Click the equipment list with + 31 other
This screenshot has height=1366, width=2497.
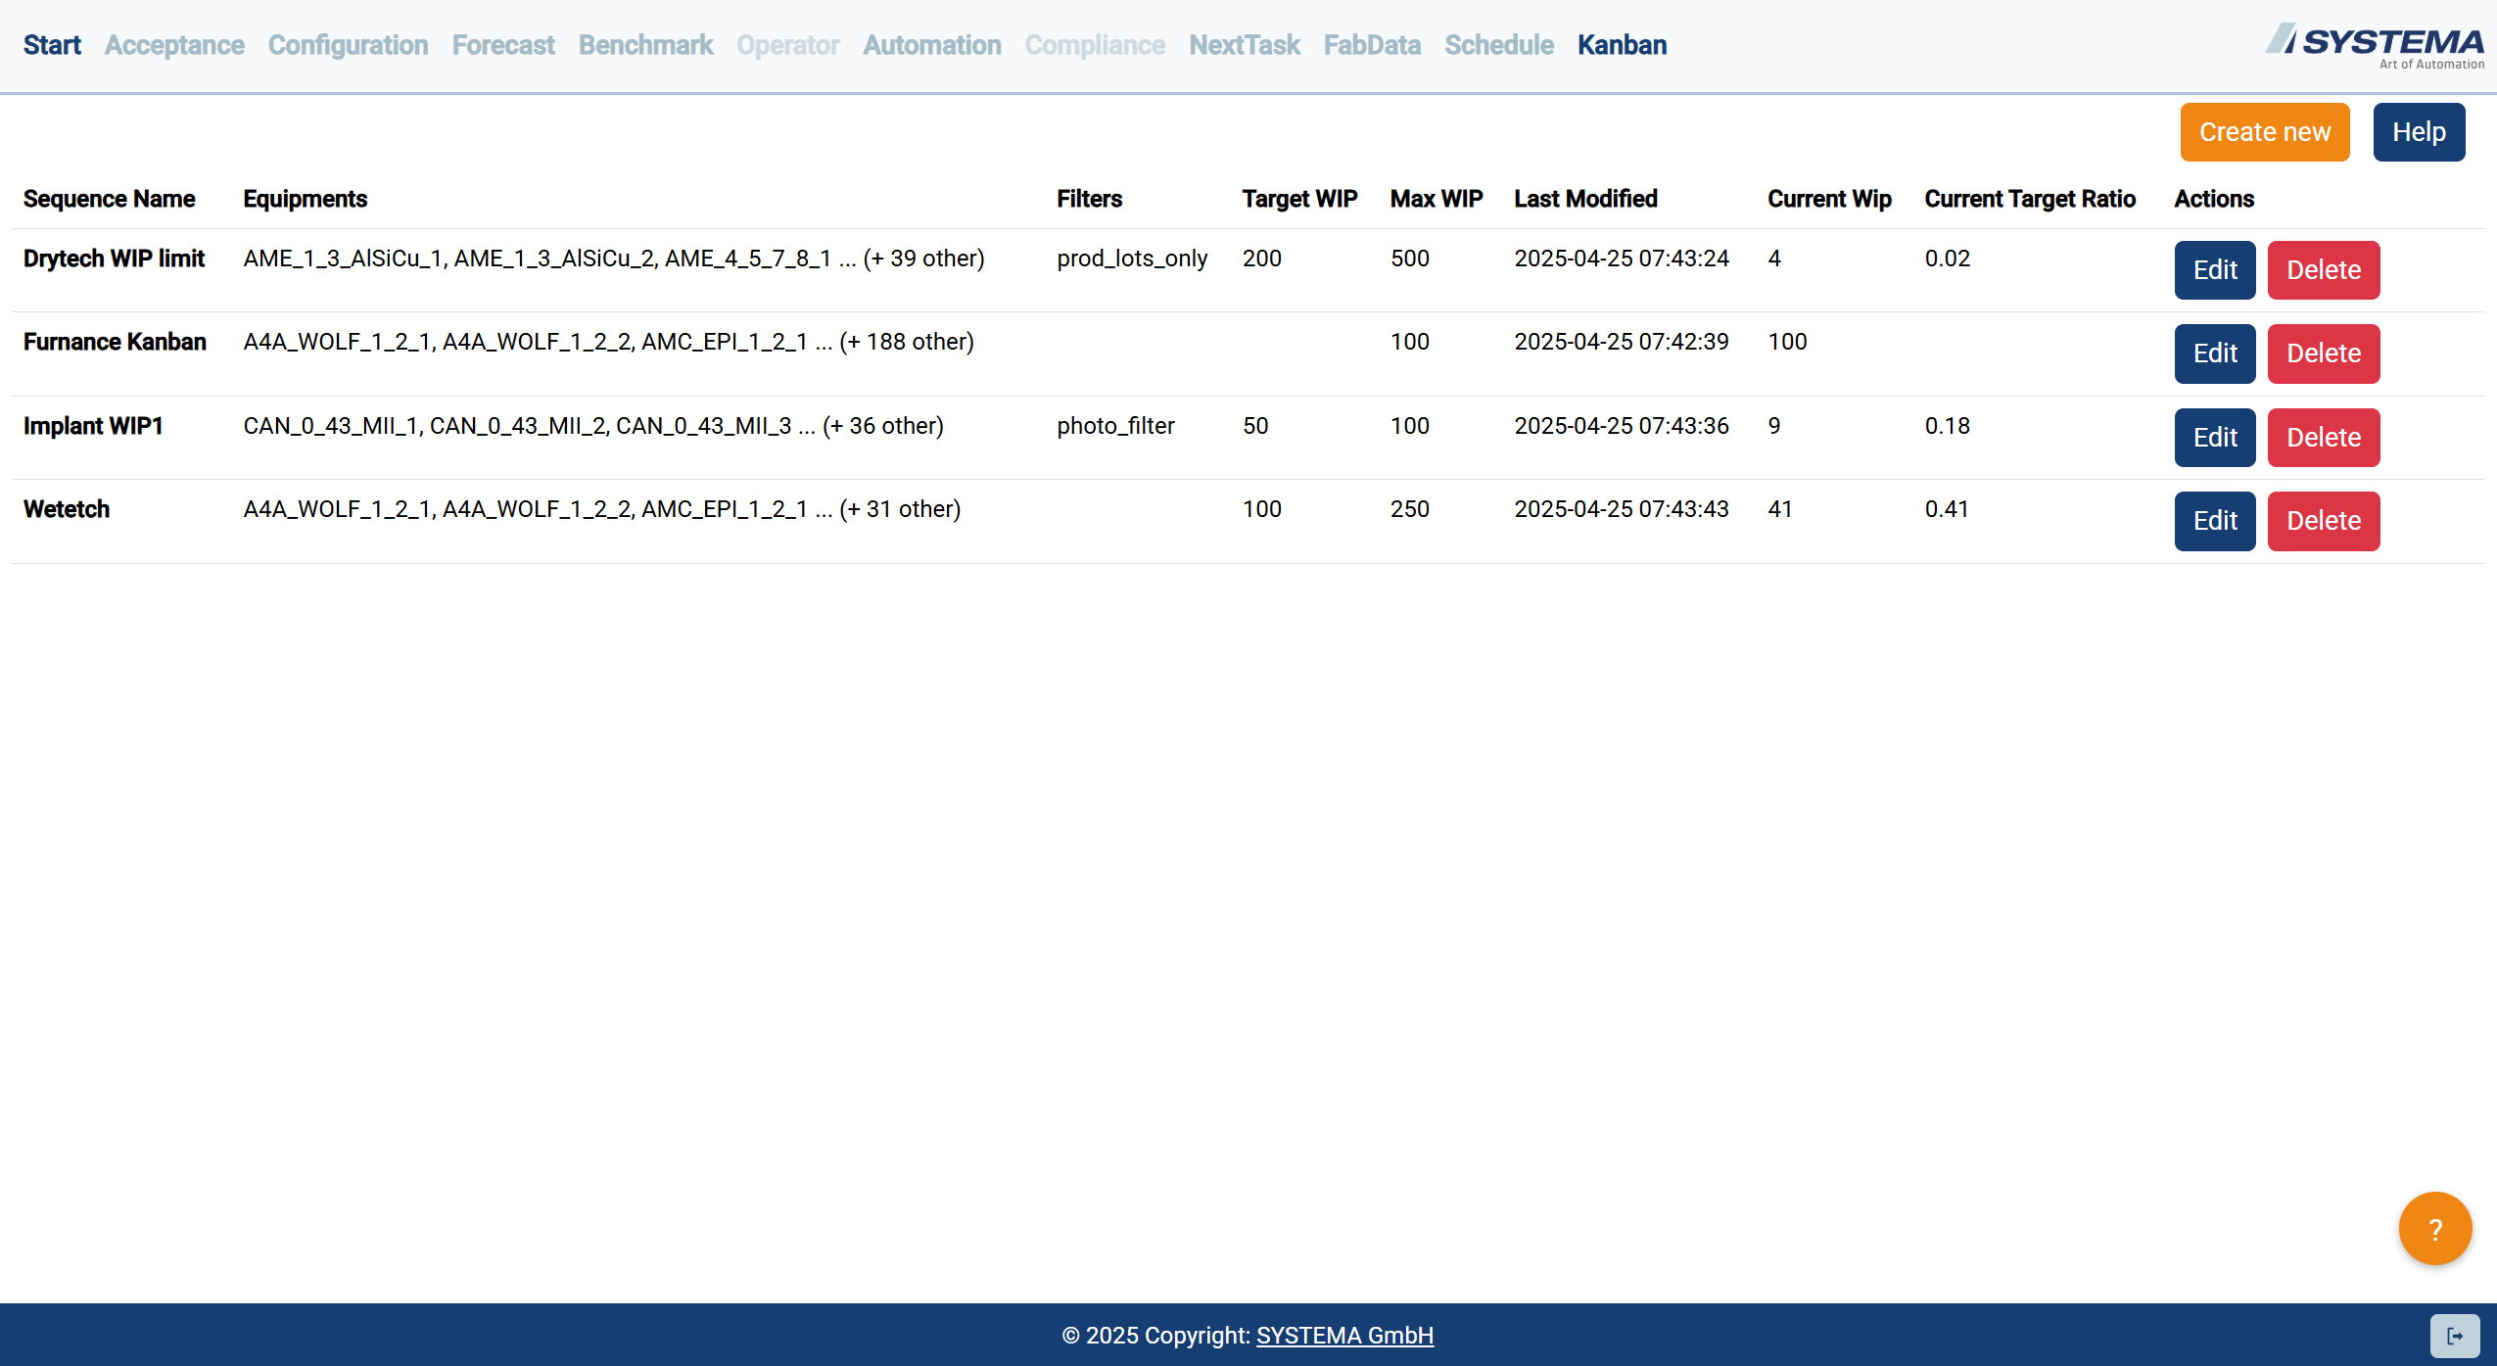[x=602, y=509]
